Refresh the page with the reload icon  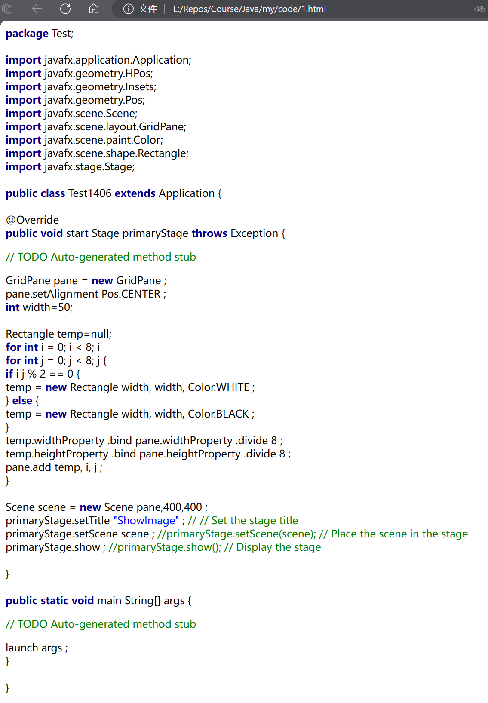65,9
